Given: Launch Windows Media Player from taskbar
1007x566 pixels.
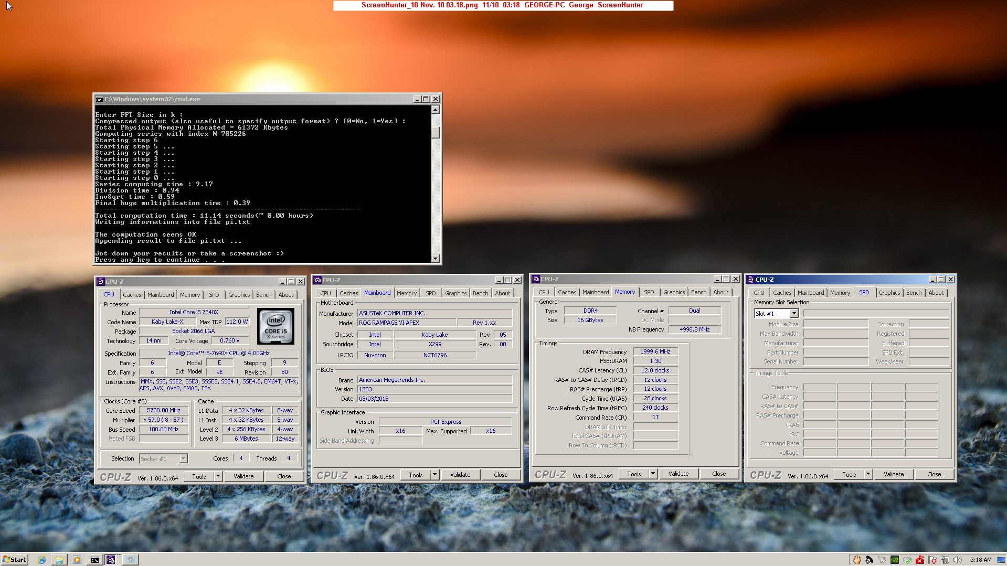Looking at the screenshot, I should pos(77,560).
